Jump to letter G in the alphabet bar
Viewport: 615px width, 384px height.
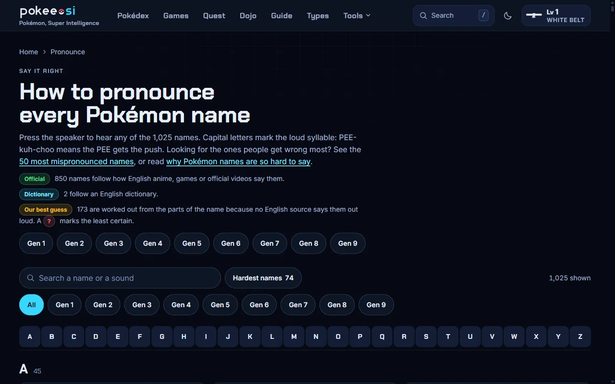coord(162,336)
